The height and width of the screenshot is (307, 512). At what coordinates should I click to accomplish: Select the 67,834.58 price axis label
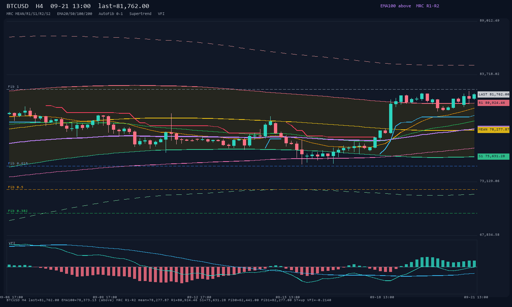pos(489,235)
